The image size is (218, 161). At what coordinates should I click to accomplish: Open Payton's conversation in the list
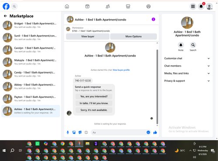31,99
